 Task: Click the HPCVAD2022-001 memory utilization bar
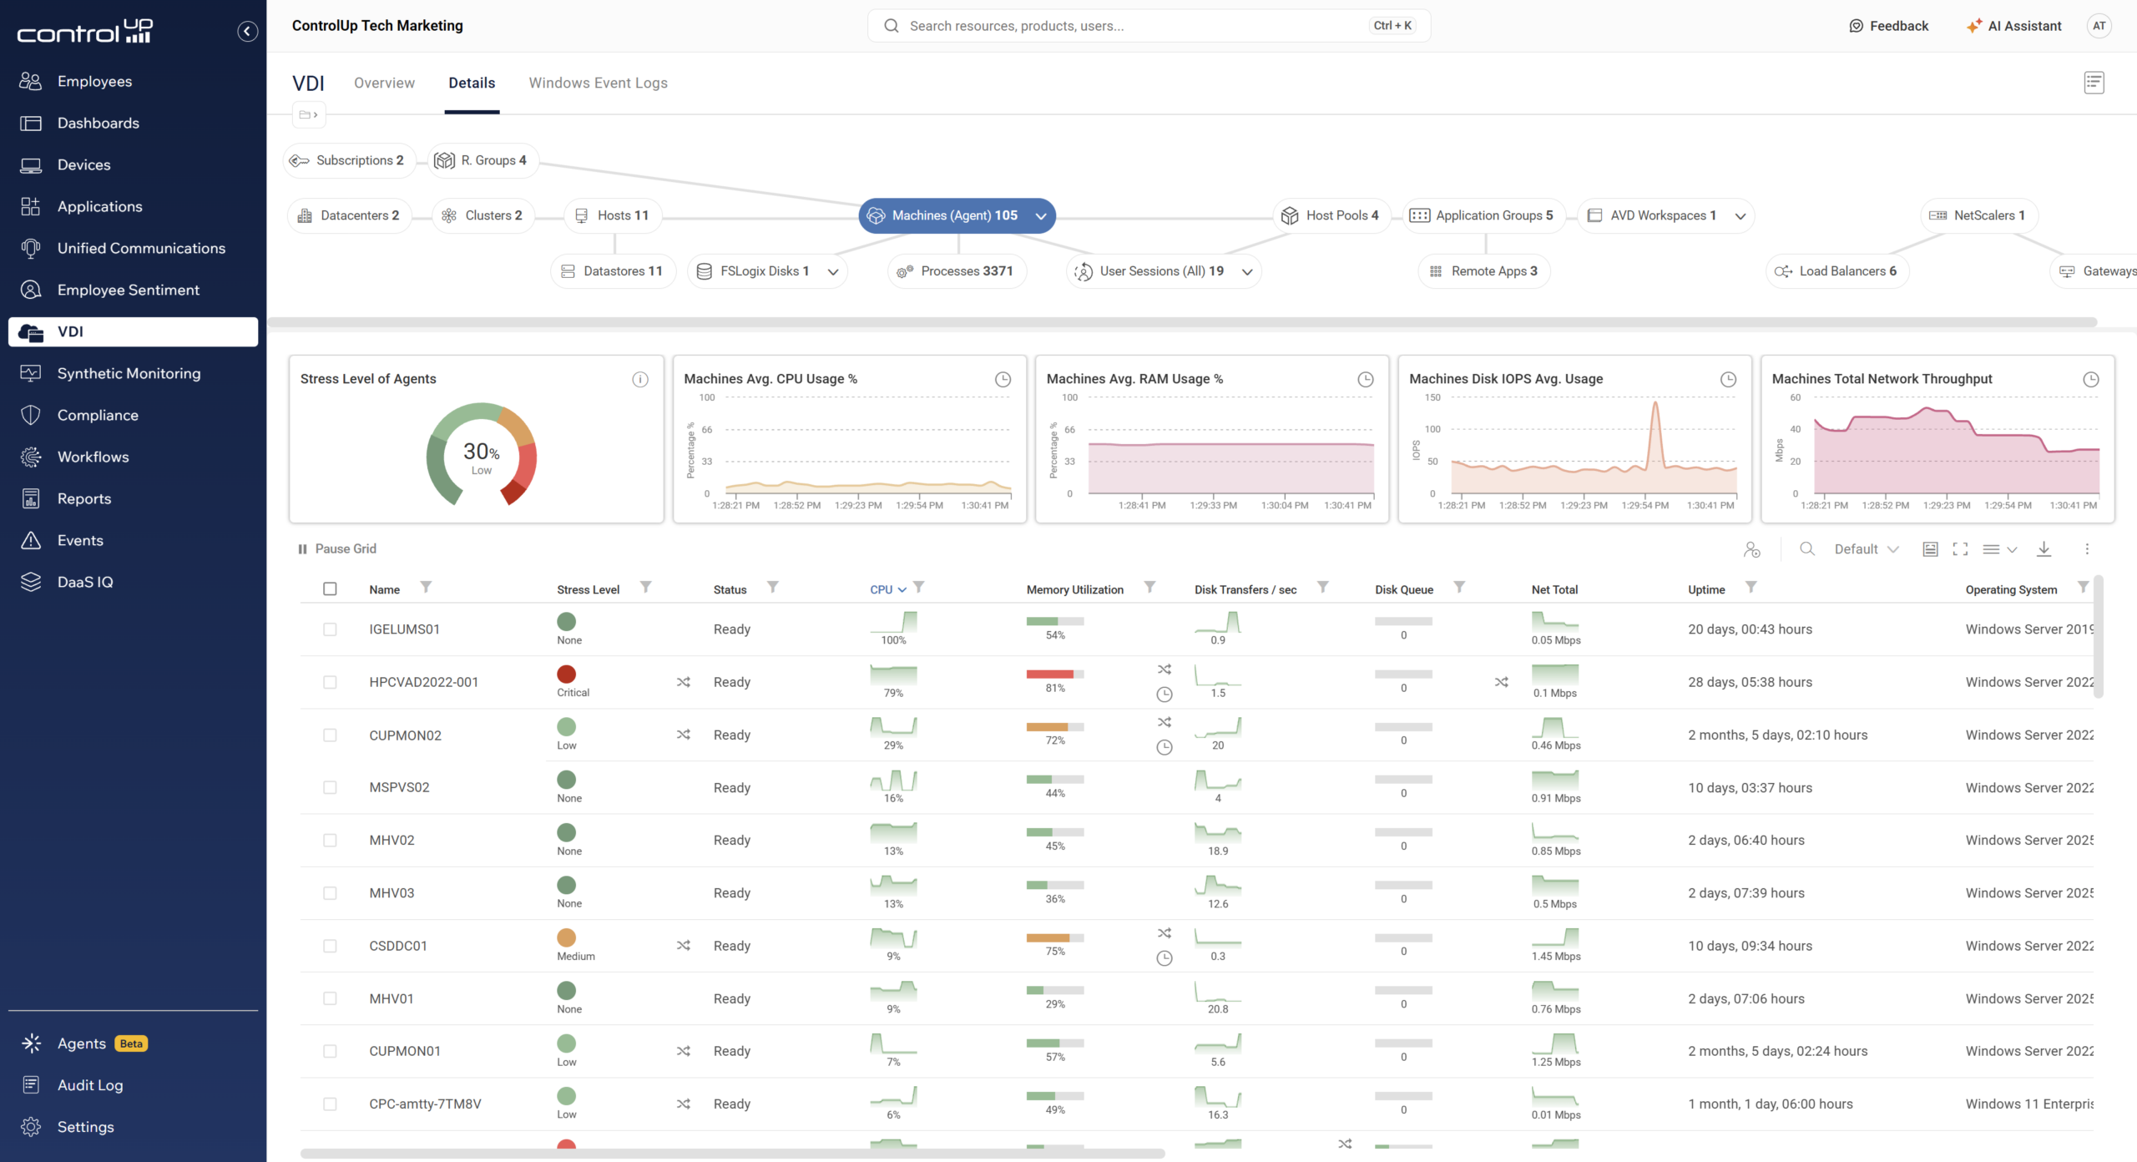click(1055, 674)
